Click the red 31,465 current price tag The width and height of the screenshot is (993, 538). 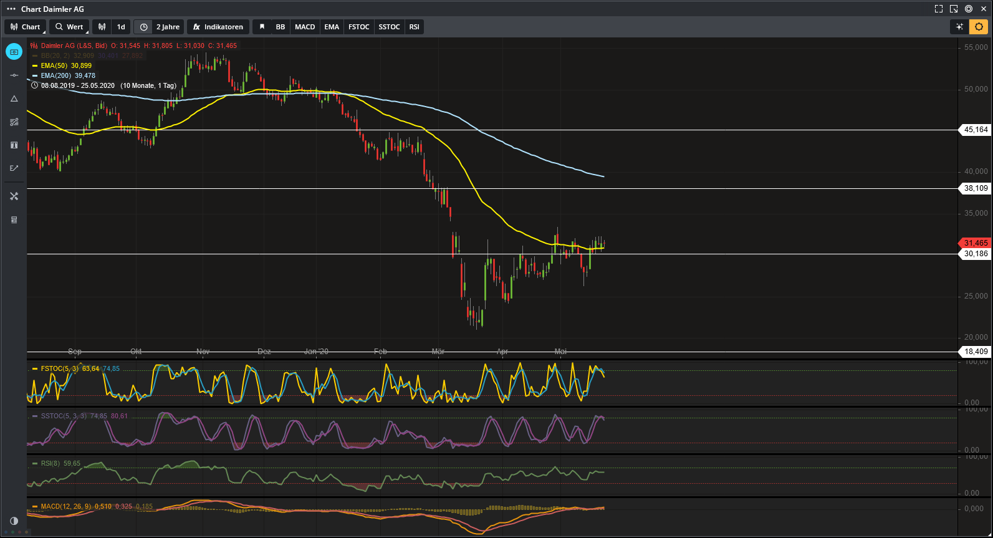pos(975,243)
